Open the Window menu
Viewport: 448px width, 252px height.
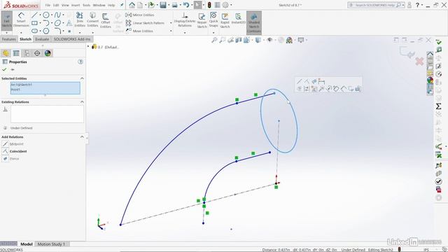pyautogui.click(x=99, y=5)
